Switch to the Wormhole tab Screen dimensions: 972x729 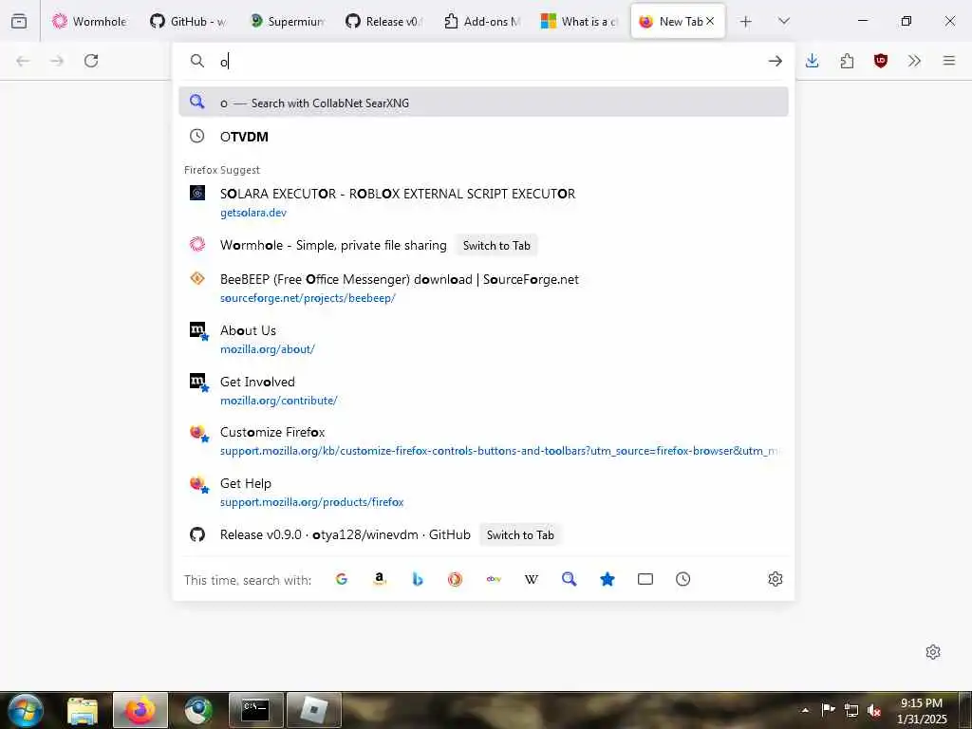(90, 21)
